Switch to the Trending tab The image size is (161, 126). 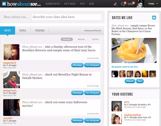click(40, 30)
